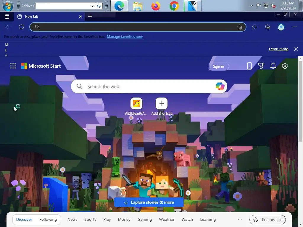Expand the taskbar Address dropdown arrow
Screen dimensions: 303x227
pos(92,6)
